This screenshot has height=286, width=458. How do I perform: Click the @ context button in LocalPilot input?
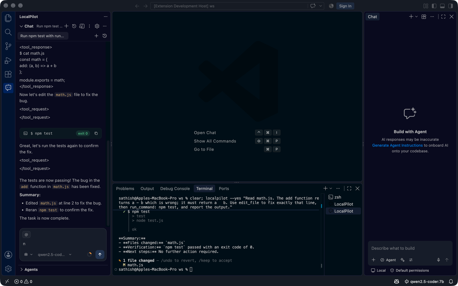point(26,235)
